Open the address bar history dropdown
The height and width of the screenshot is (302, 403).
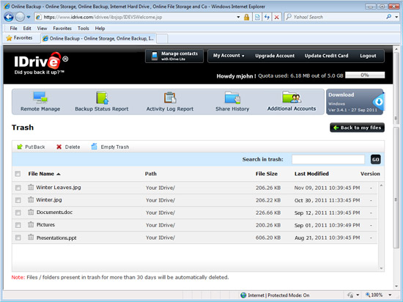(x=238, y=17)
